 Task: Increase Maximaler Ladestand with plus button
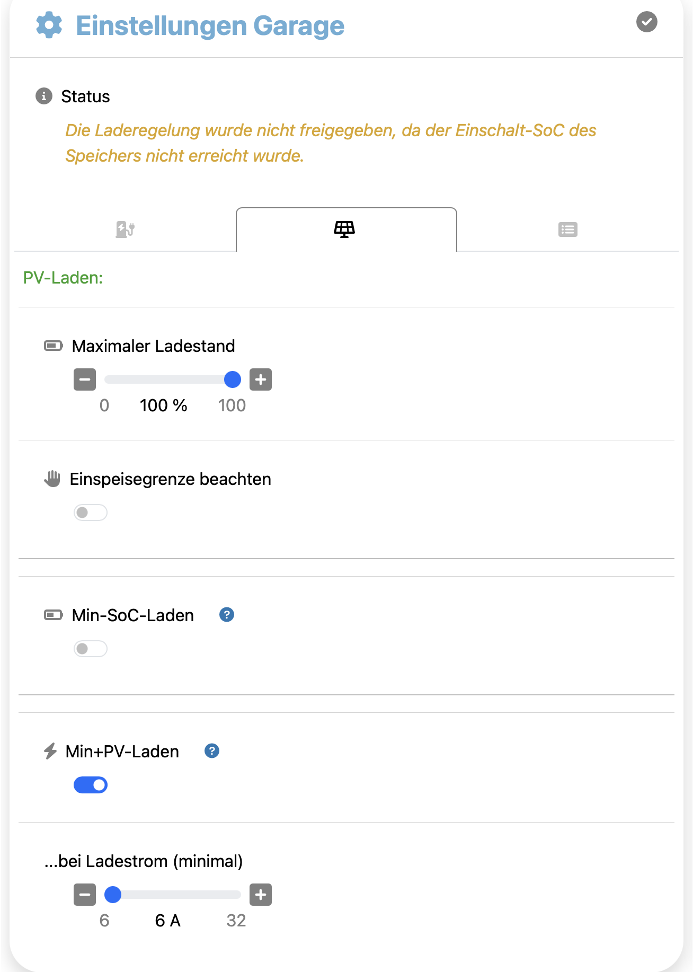pos(261,379)
